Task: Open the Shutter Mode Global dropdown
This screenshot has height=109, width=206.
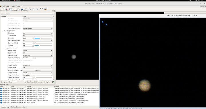Action: tap(37, 50)
